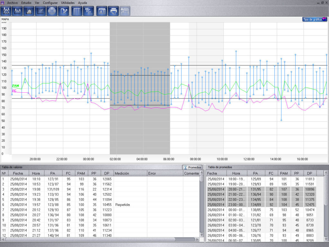Viewport: 329px width, 247px height.
Task: Select row 7 at time 20:12
Action: click(100, 210)
